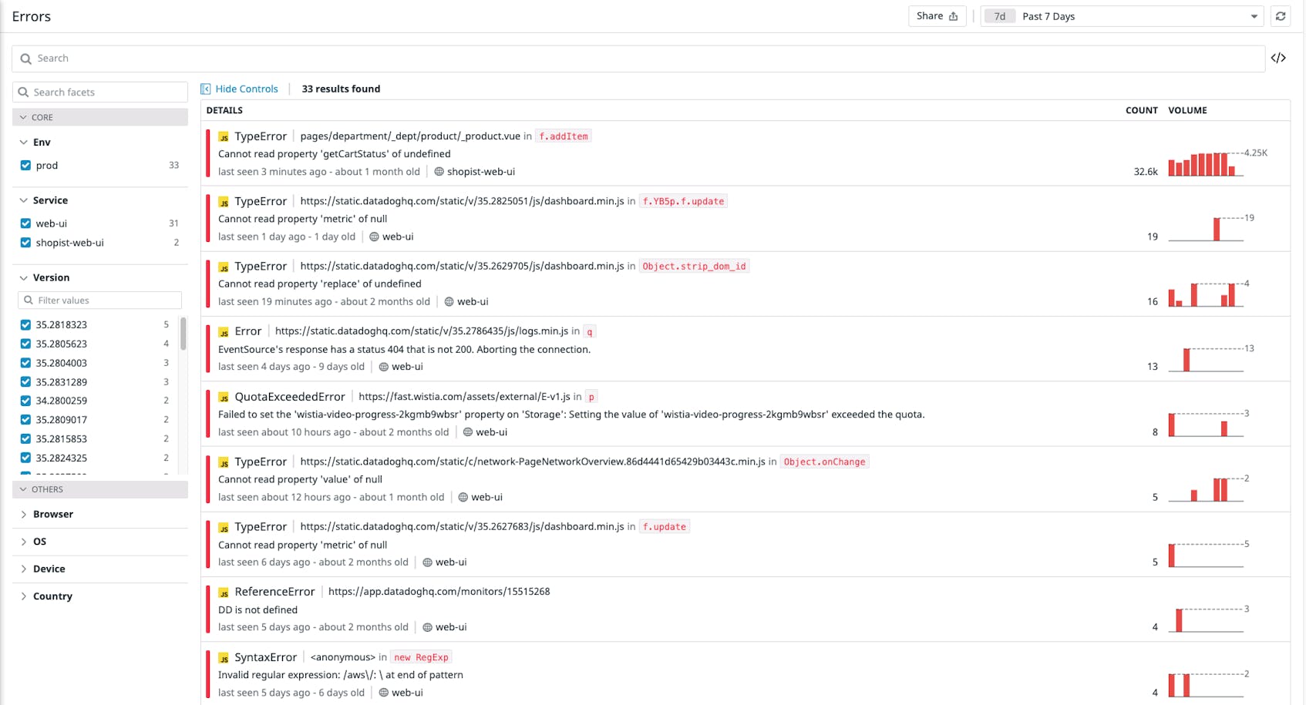Click the share upload icon next to Share
This screenshot has height=705, width=1306.
pos(954,15)
